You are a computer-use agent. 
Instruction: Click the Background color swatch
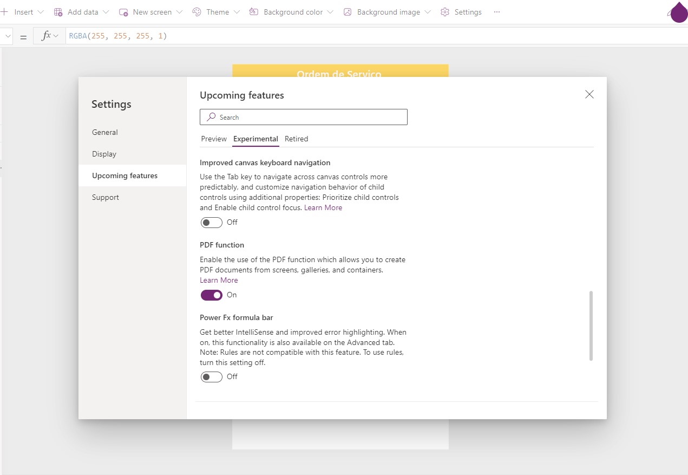tap(253, 11)
